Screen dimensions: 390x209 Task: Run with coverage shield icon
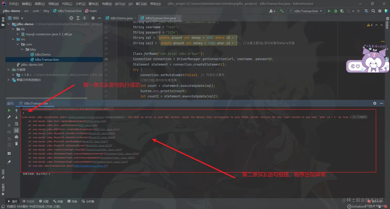click(342, 11)
